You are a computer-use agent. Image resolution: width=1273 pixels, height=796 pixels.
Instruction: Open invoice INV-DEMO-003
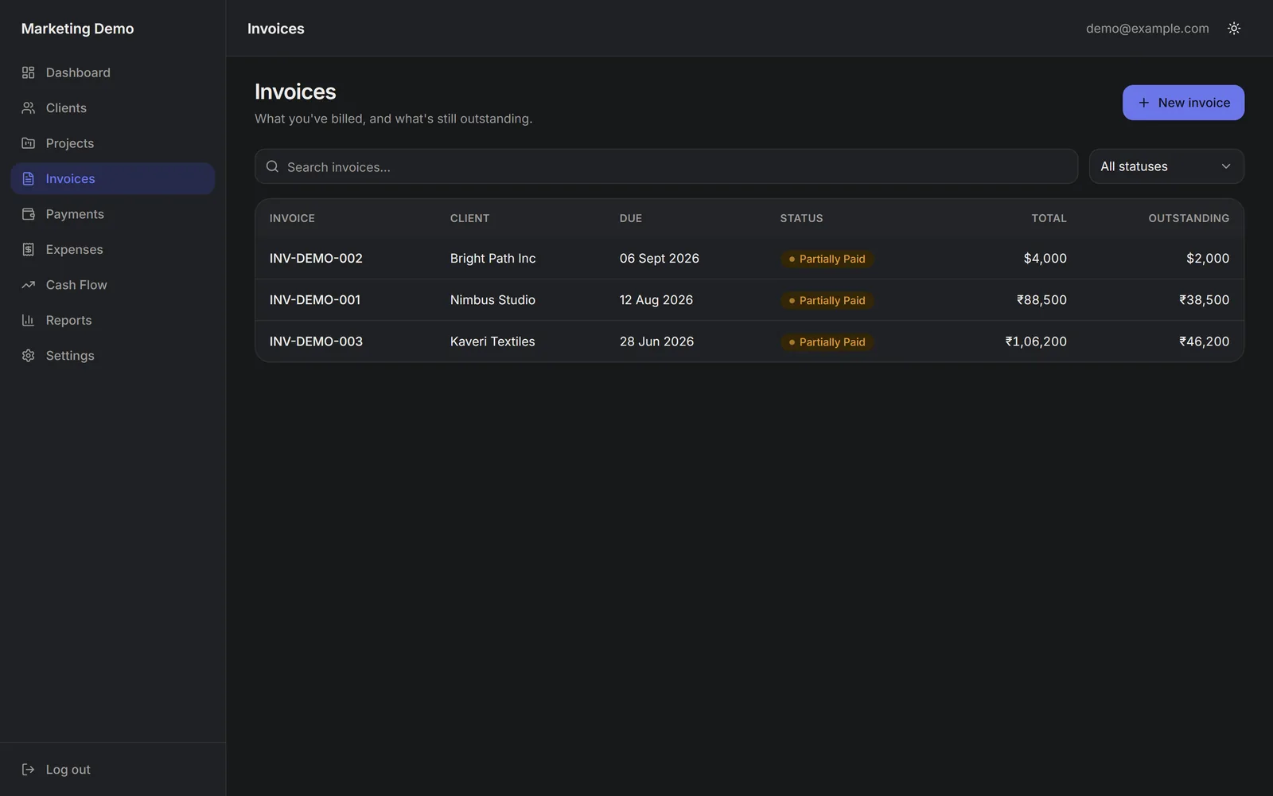tap(316, 341)
